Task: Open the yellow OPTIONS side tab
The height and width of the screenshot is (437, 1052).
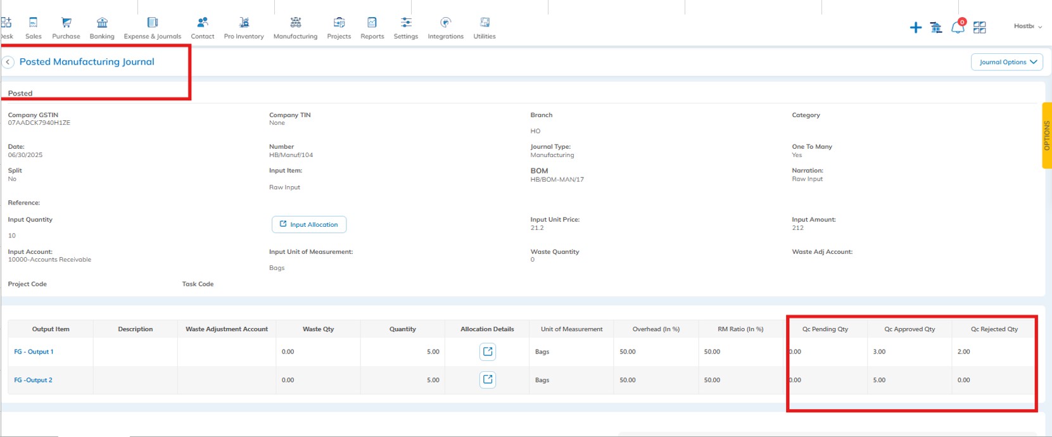Action: click(1046, 136)
